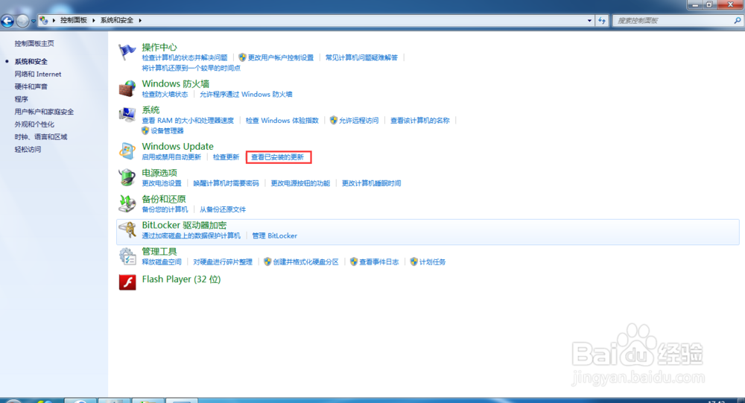Click 查看事件日志 link
Viewport: 745px width, 403px height.
[x=378, y=262]
